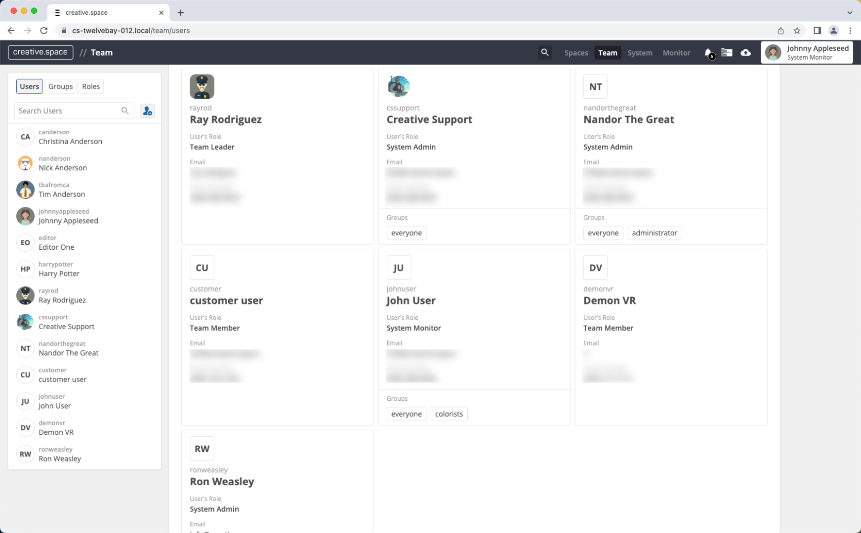The width and height of the screenshot is (861, 533).
Task: Click the browser share icon in address bar
Action: [x=780, y=31]
